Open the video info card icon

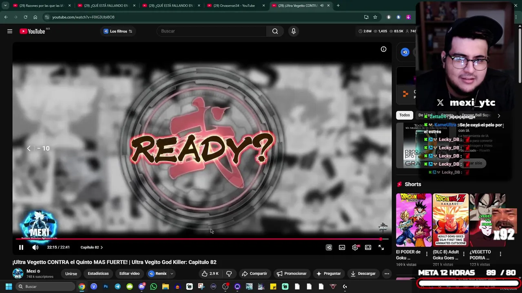[x=383, y=49]
